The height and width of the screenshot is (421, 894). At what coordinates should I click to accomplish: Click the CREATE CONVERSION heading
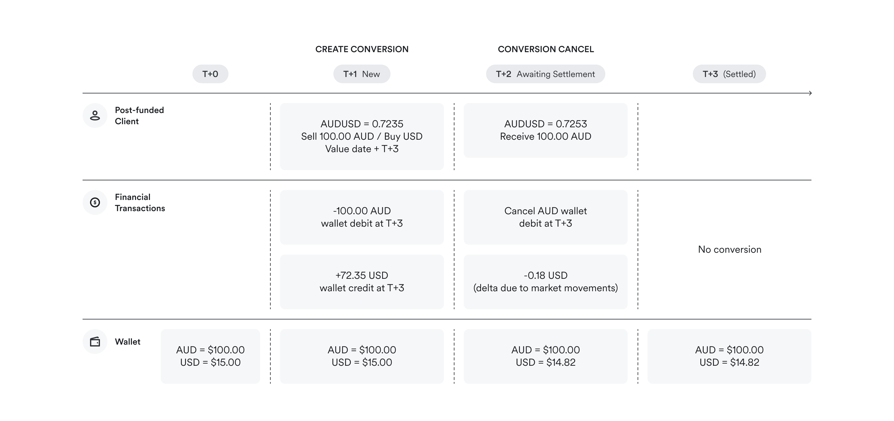pos(362,49)
